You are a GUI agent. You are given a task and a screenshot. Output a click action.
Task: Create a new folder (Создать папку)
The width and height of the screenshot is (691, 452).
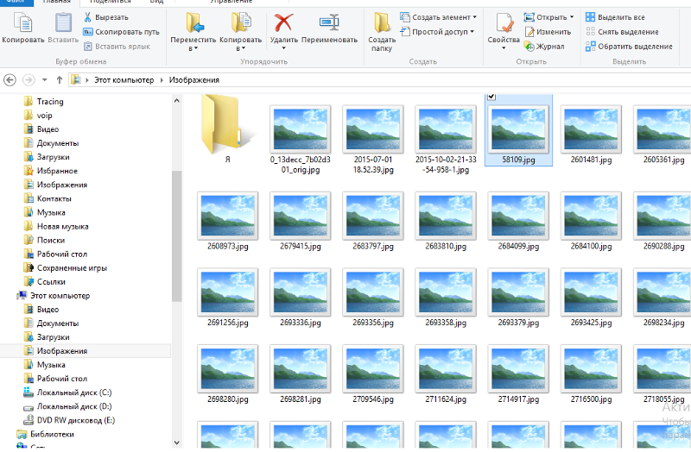tap(382, 31)
